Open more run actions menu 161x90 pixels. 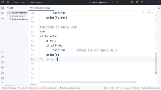(121, 2)
